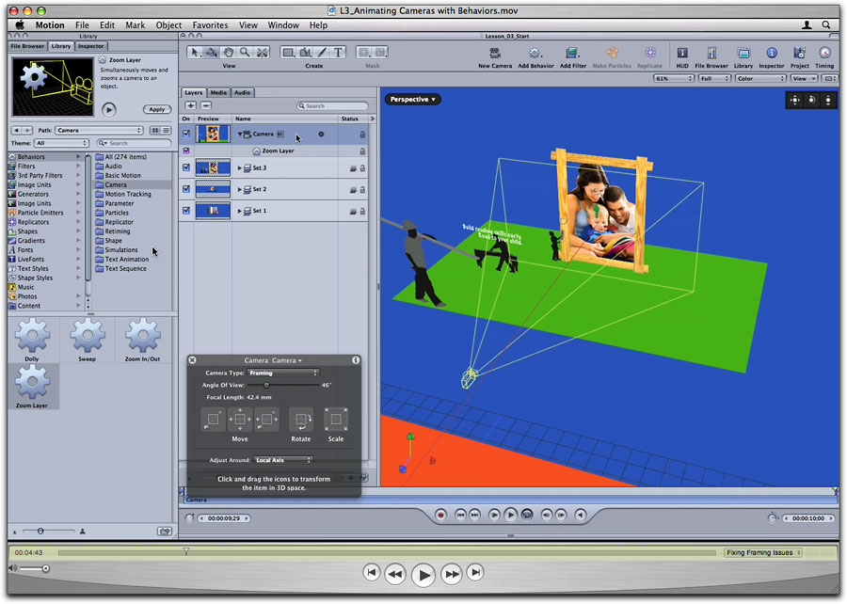Click the Apply button
Image resolution: width=847 pixels, height=604 pixels.
coord(156,109)
